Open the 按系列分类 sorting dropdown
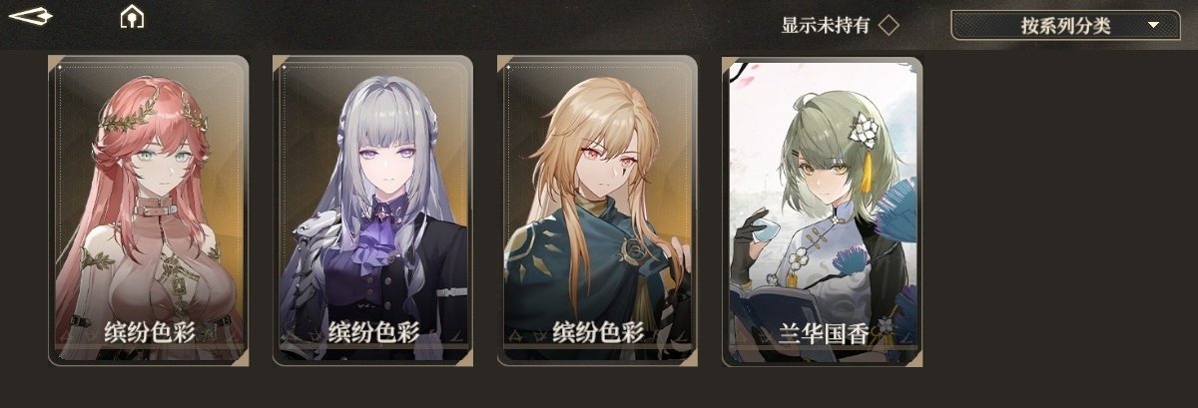Screen dimensions: 1198x408 (x=1064, y=26)
